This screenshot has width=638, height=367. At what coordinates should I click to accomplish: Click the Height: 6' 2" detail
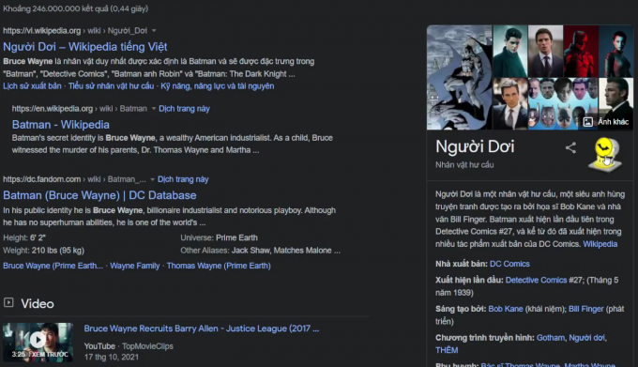click(x=24, y=237)
